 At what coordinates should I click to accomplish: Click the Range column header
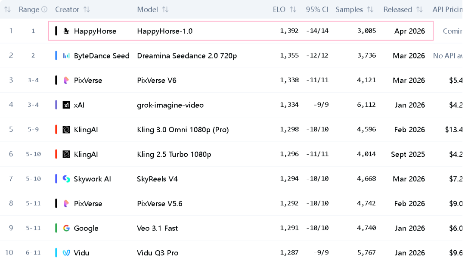click(29, 9)
